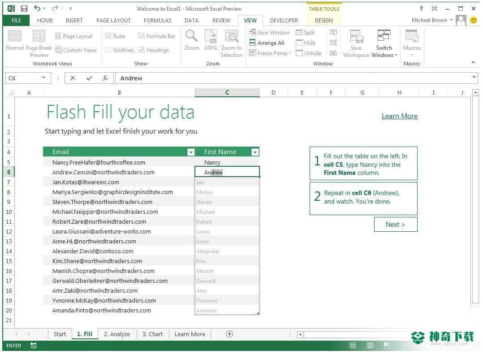Switch to Page Layout view

point(74,36)
